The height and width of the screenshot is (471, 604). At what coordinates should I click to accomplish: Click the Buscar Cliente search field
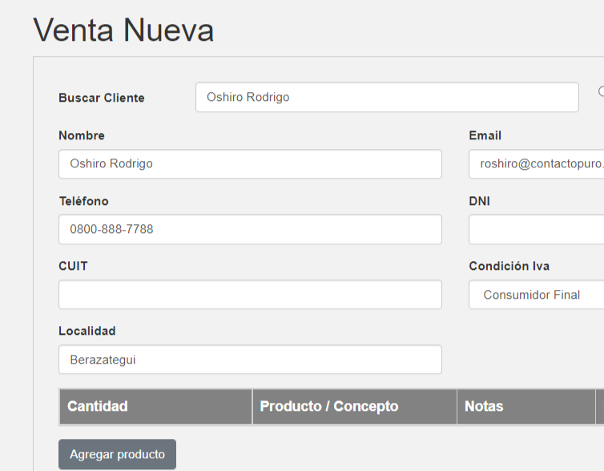click(x=386, y=97)
